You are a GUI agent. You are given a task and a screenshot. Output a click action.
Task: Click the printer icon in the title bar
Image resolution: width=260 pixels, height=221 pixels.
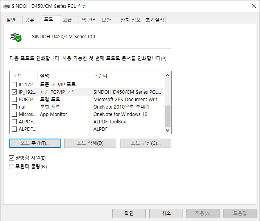point(7,6)
